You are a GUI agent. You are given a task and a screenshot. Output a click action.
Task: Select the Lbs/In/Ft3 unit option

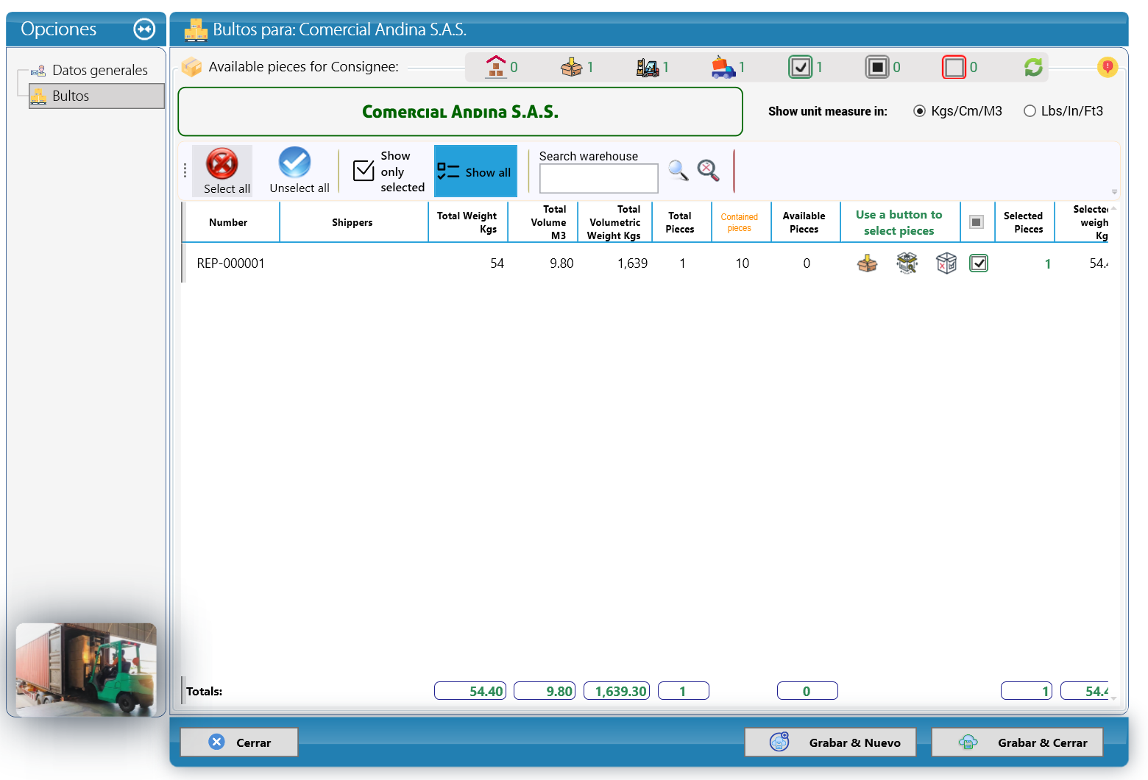tap(1063, 111)
